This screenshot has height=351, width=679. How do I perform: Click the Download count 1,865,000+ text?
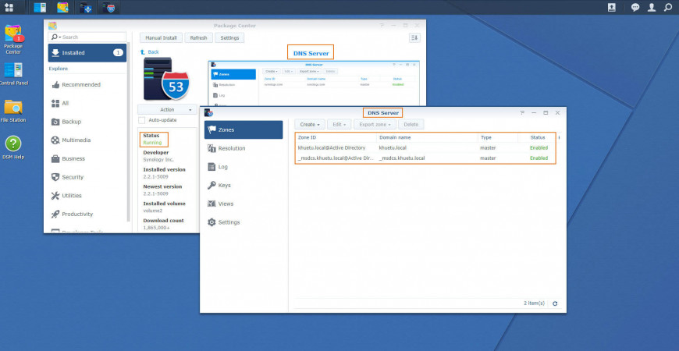click(156, 227)
